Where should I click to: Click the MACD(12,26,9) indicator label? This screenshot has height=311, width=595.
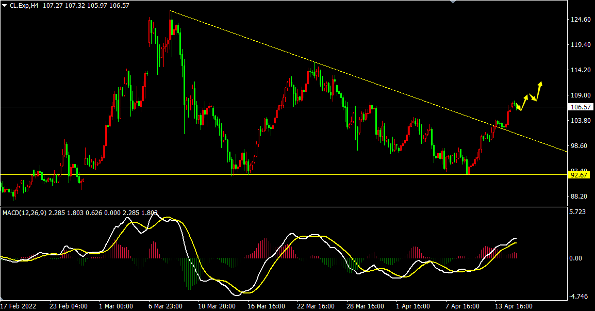pyautogui.click(x=24, y=212)
